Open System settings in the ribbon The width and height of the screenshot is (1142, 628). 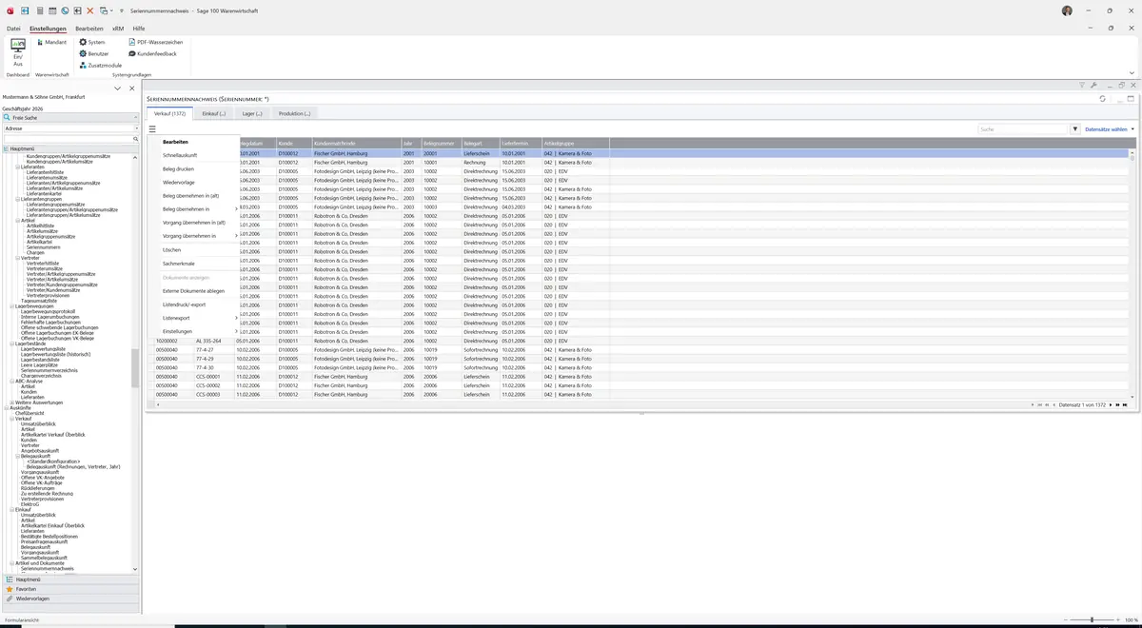click(x=92, y=43)
